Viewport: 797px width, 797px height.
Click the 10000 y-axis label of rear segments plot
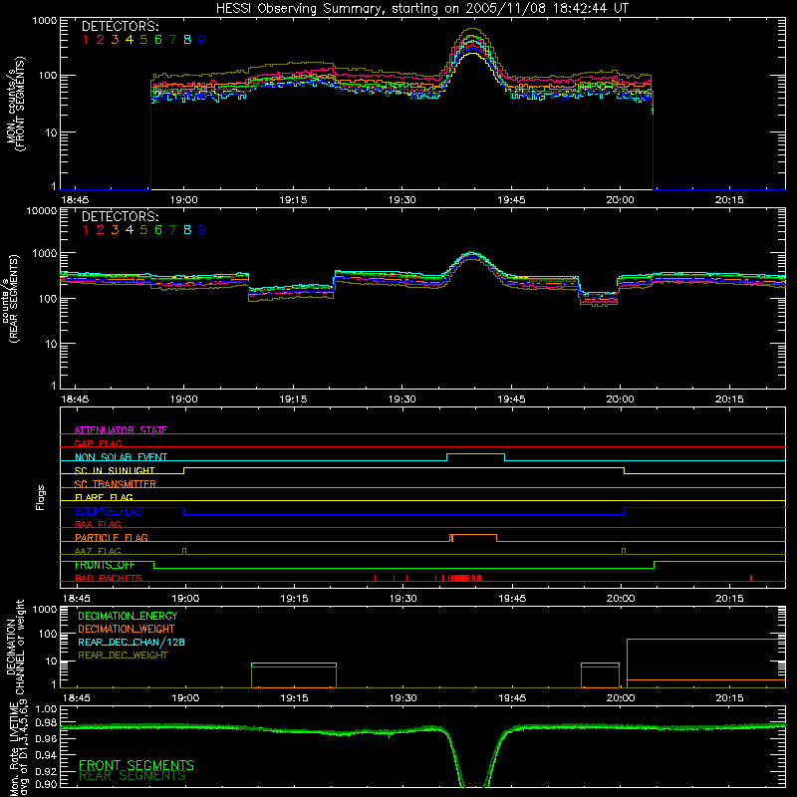coord(42,211)
